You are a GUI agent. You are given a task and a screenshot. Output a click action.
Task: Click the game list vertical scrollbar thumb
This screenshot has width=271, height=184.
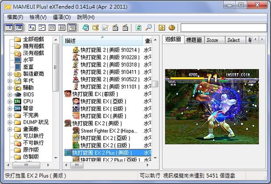click(x=155, y=84)
